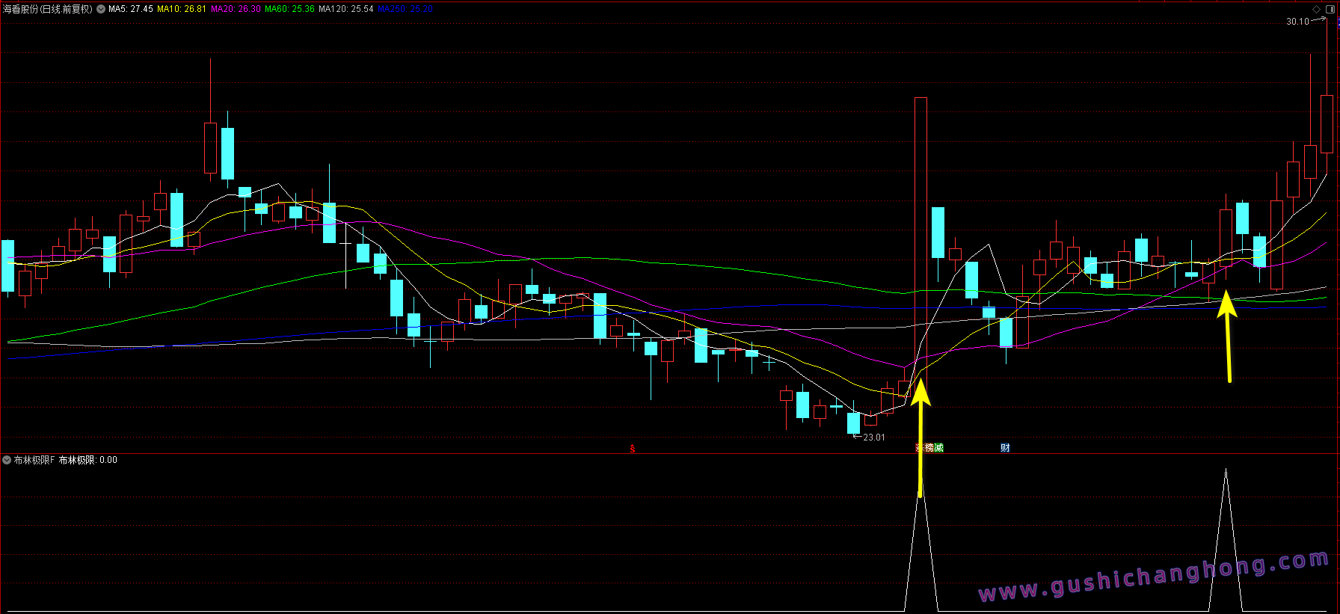
Task: Click the red $ marker on the timeline
Action: [633, 449]
